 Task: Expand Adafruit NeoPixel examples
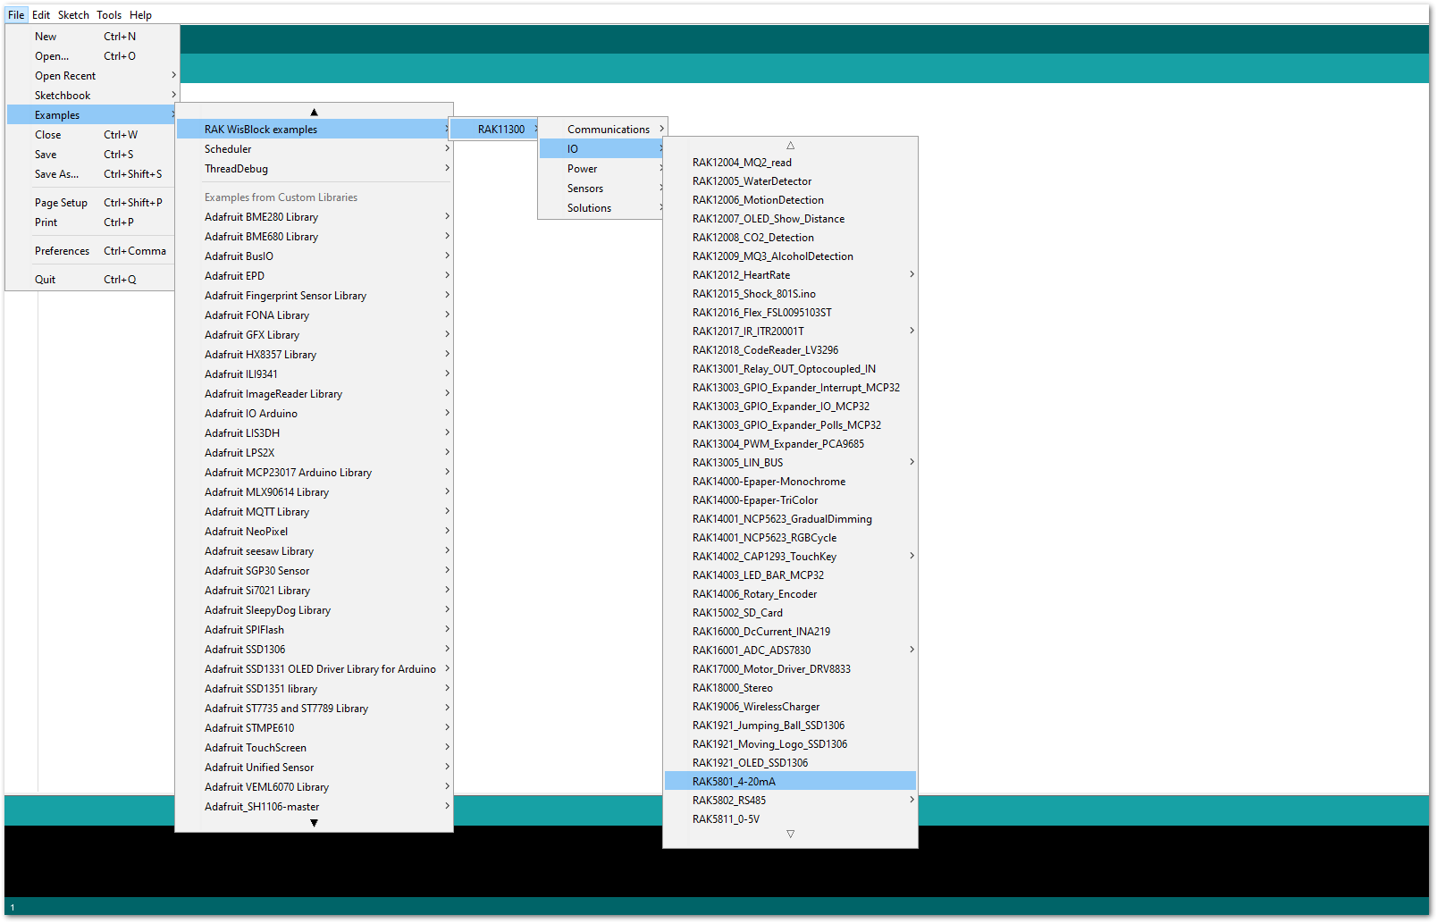coord(315,532)
